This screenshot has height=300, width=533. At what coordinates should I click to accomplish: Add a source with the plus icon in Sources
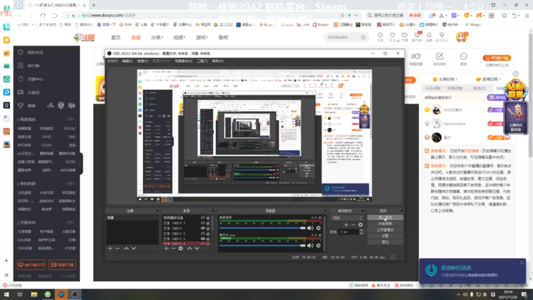pos(166,249)
